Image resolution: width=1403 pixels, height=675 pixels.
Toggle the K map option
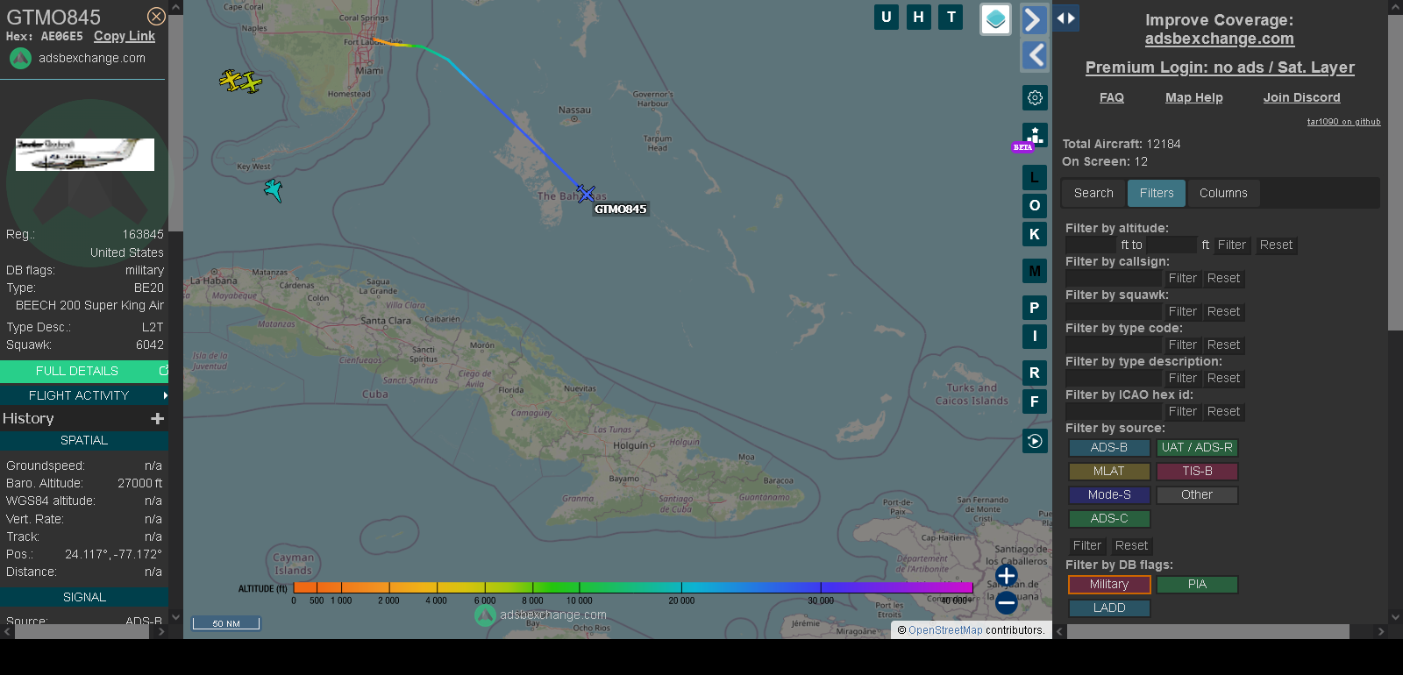[x=1035, y=234]
